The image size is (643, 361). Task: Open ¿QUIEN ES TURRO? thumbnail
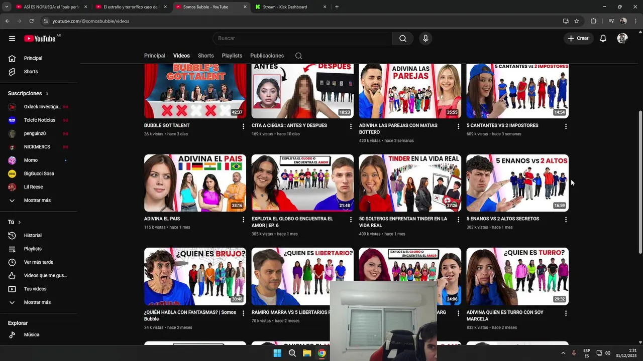coord(517,276)
